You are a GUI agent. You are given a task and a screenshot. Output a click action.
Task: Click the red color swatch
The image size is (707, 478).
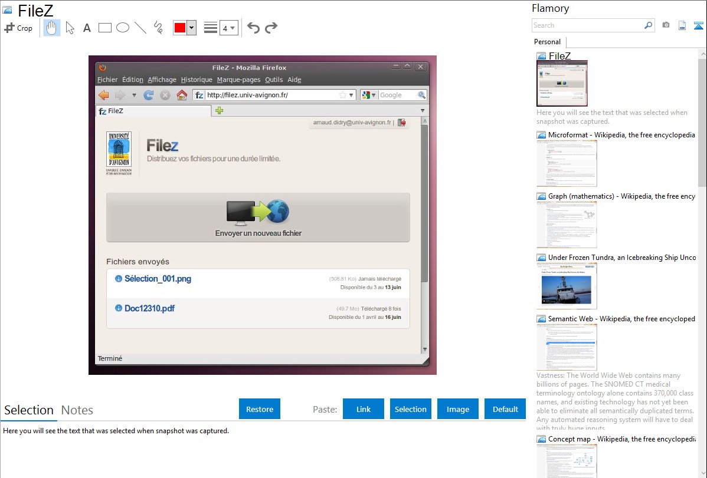[x=180, y=28]
